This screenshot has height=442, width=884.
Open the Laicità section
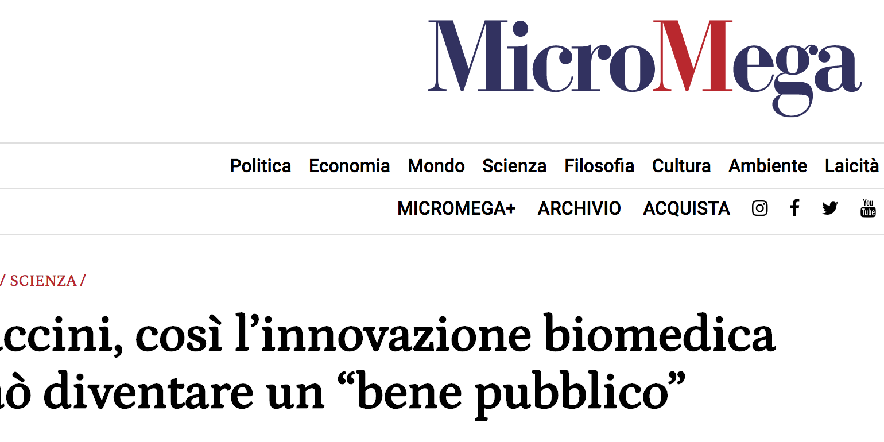pyautogui.click(x=852, y=166)
